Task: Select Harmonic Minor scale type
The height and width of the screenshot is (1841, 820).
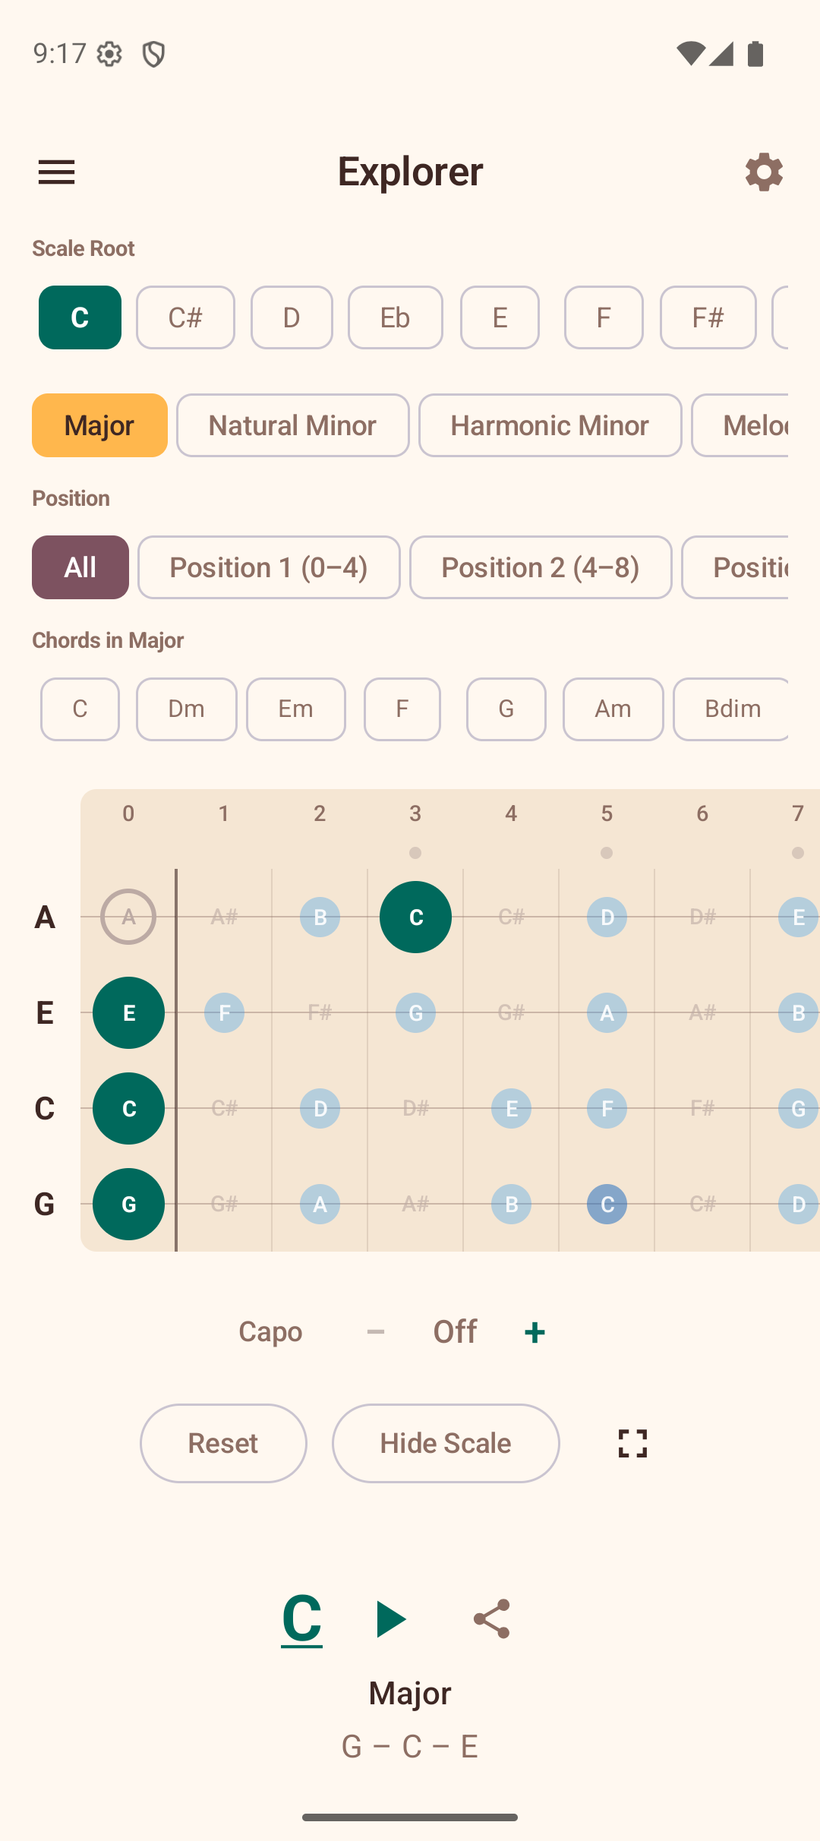Action: click(x=550, y=425)
